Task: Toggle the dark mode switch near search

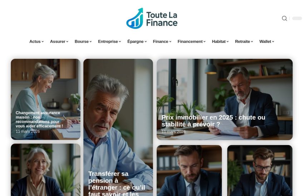Action: click(x=297, y=18)
